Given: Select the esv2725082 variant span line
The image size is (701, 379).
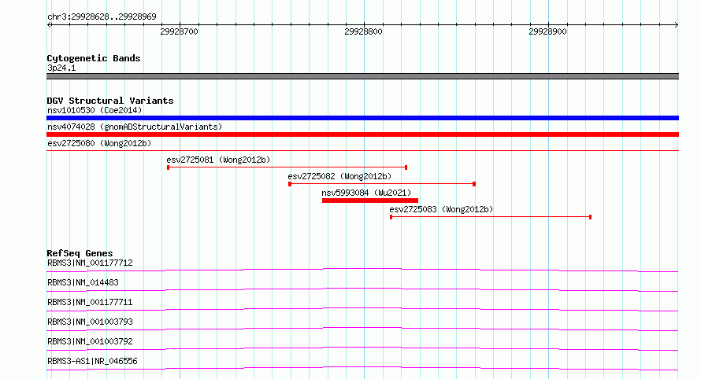Looking at the screenshot, I should point(382,184).
